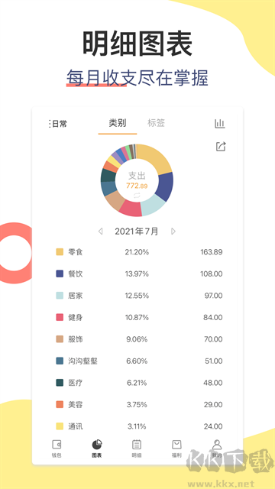Select the pink-red donut chart segment
This screenshot has height=489, width=275.
pyautogui.click(x=131, y=209)
